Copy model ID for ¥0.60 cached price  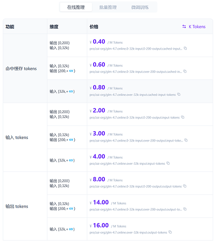(x=185, y=71)
